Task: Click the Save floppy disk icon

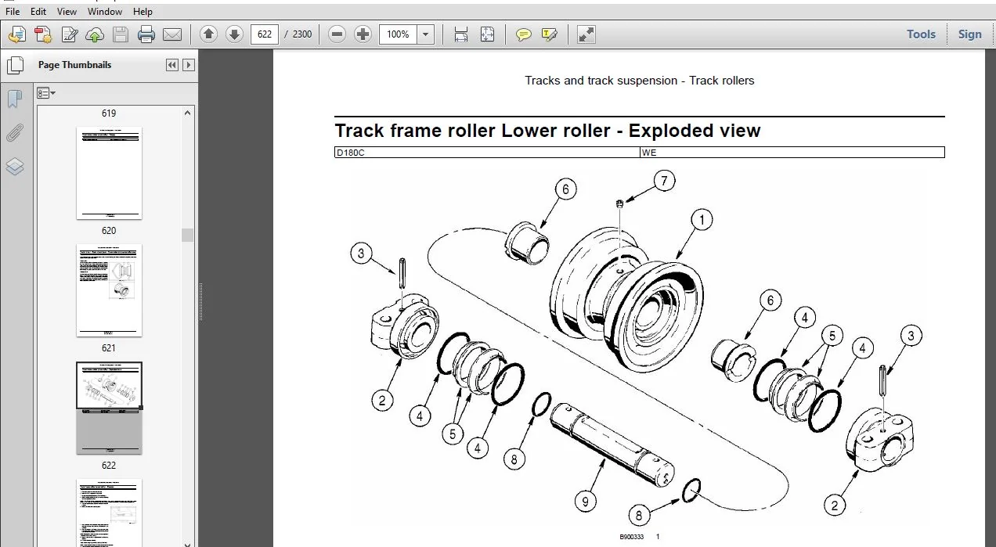Action: (x=120, y=34)
